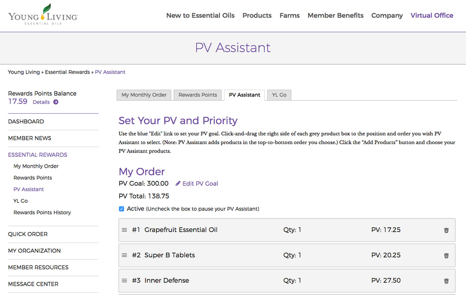The image size is (466, 295).
Task: Open the Rewards Points tab
Action: pos(198,95)
